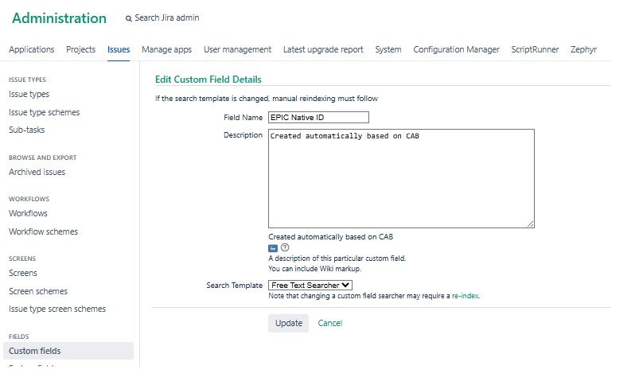Switch to the Applications tab

tap(32, 49)
